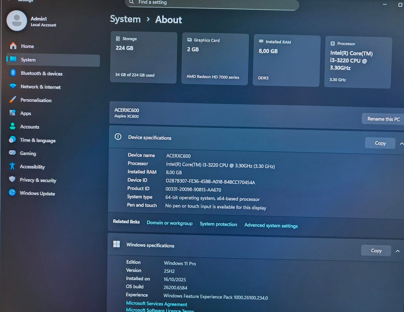The height and width of the screenshot is (312, 404).
Task: Click the Privacy & security shield icon
Action: click(x=12, y=179)
